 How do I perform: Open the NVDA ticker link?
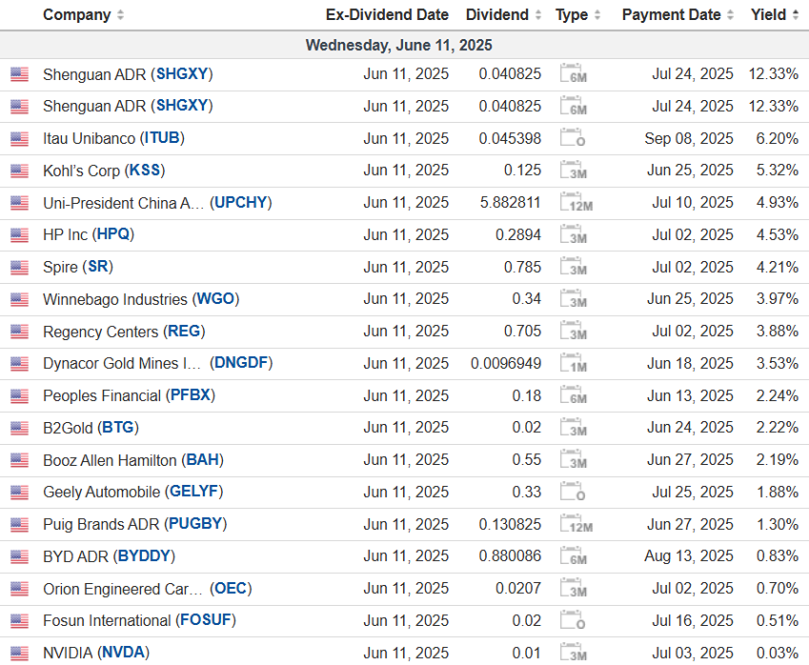123,652
